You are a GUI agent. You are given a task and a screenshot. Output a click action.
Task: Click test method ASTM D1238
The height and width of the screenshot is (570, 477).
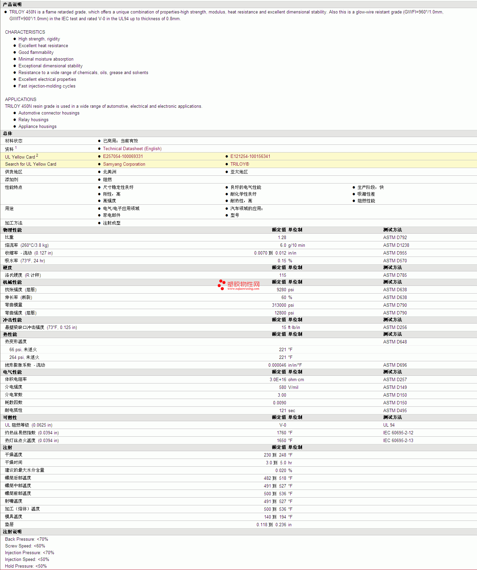396,245
